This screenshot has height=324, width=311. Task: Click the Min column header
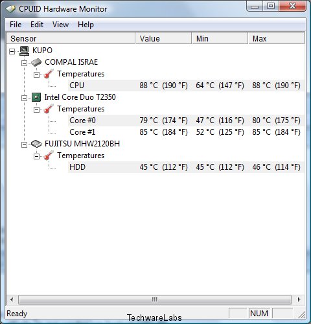coord(220,38)
